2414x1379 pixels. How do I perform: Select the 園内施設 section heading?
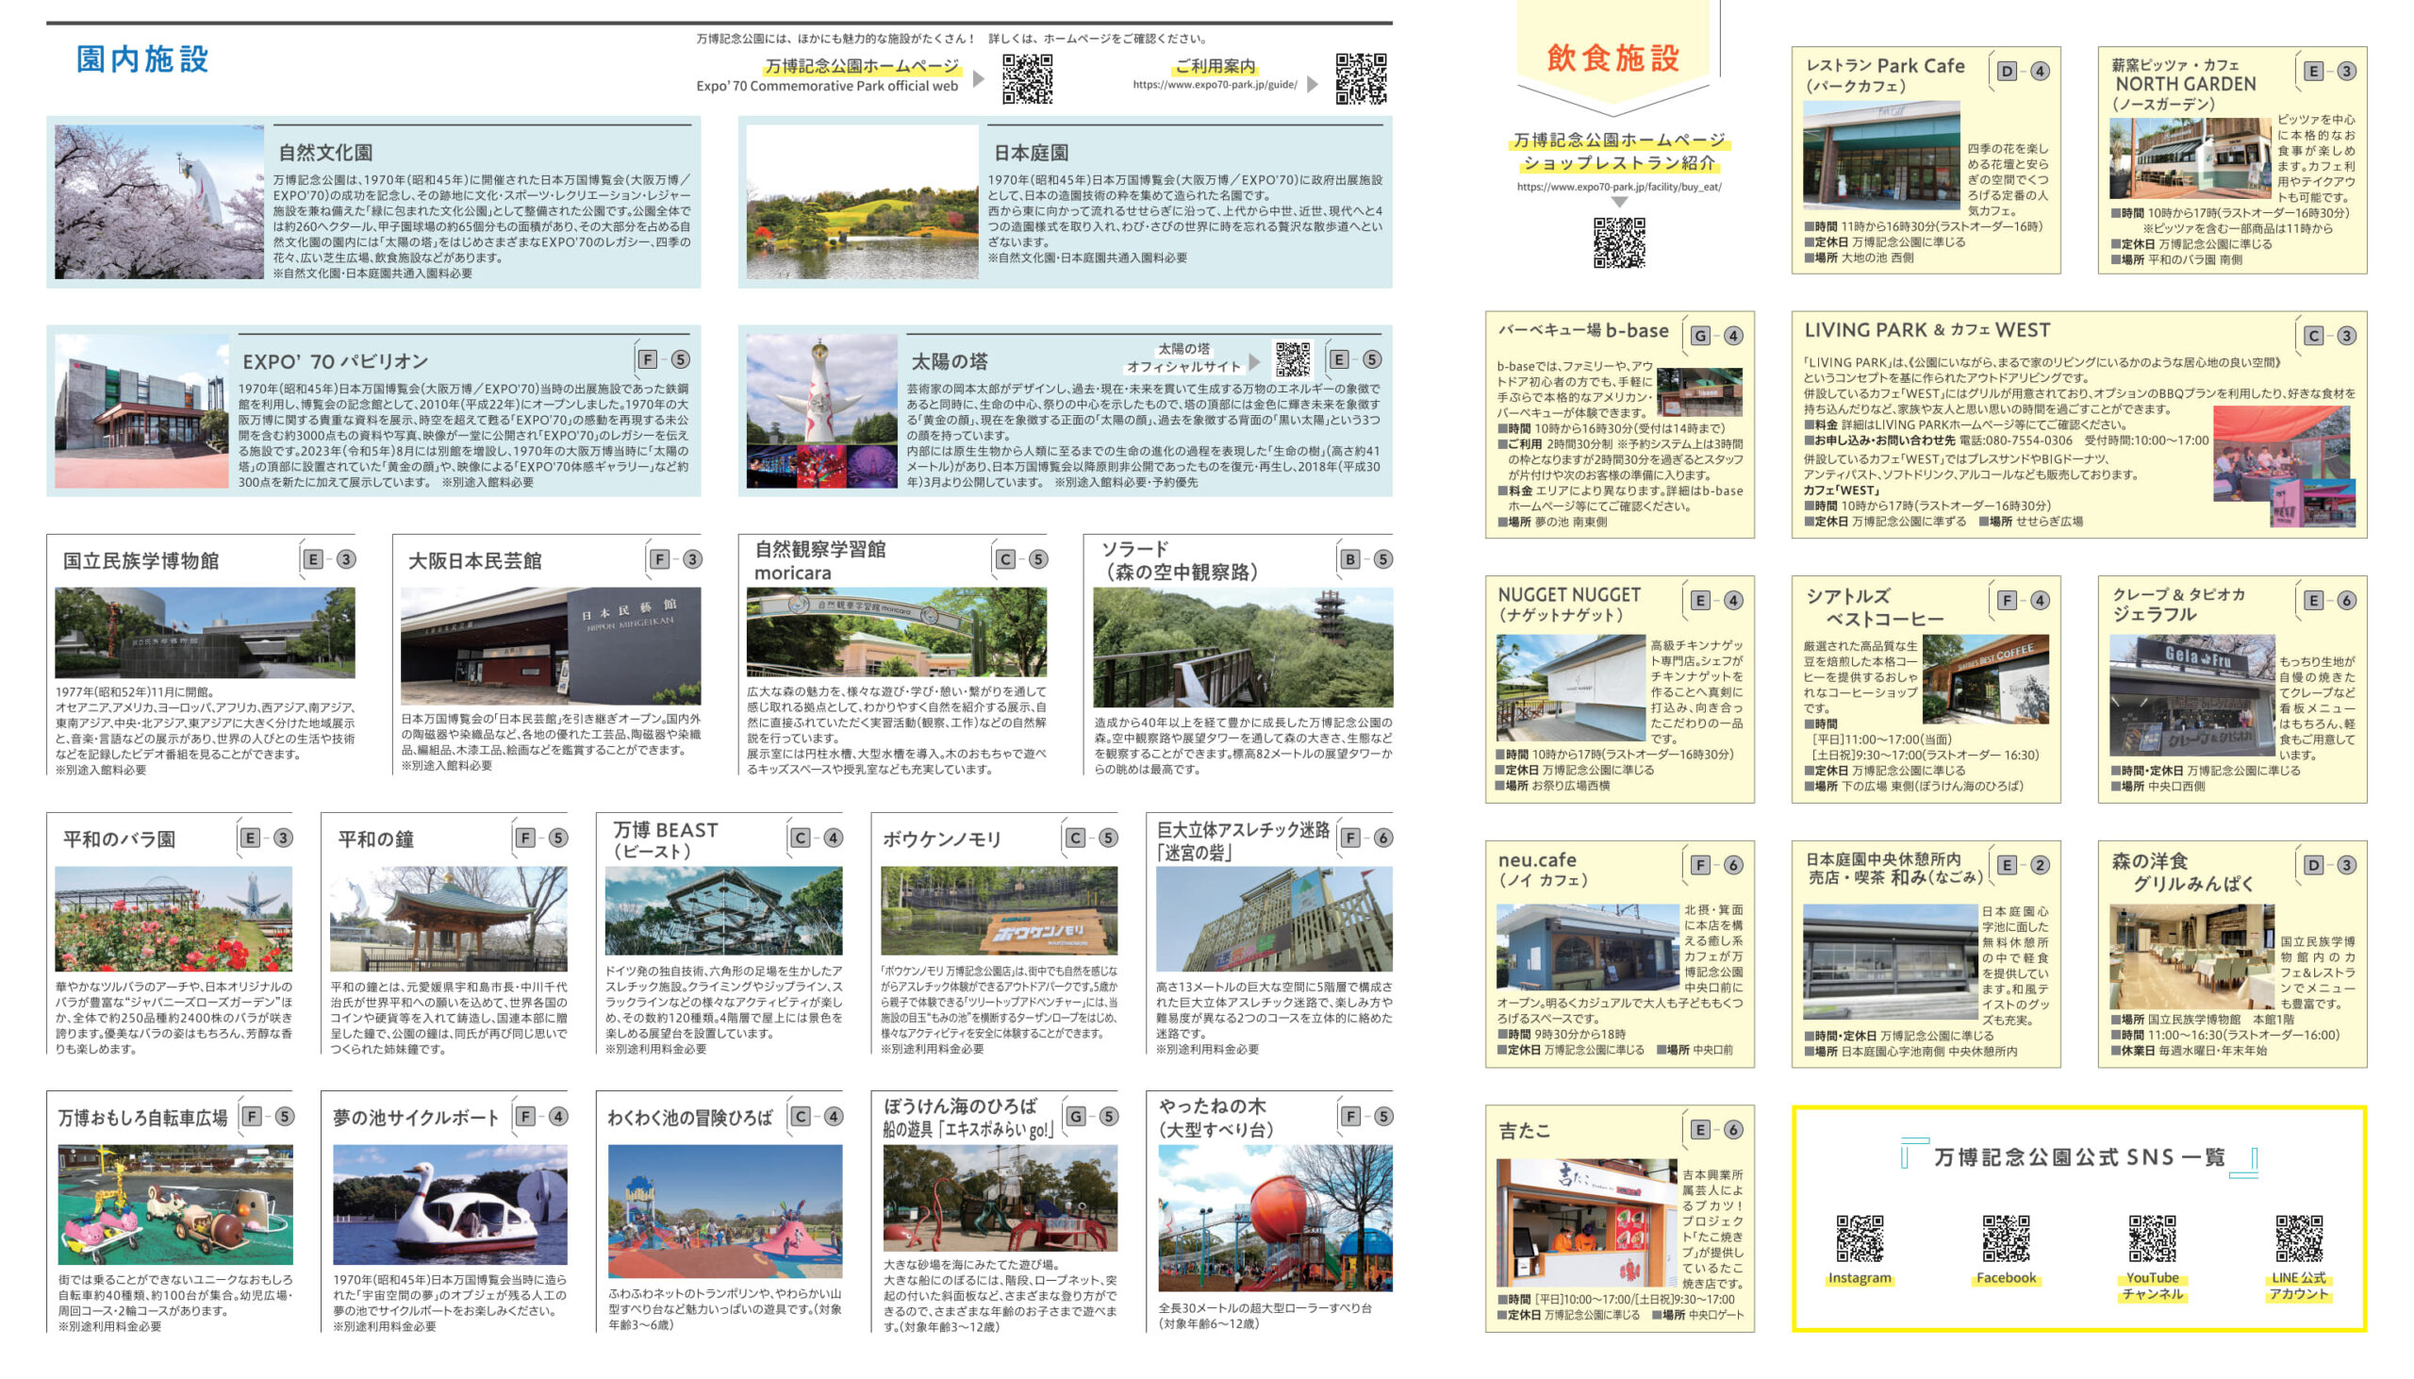pos(142,58)
